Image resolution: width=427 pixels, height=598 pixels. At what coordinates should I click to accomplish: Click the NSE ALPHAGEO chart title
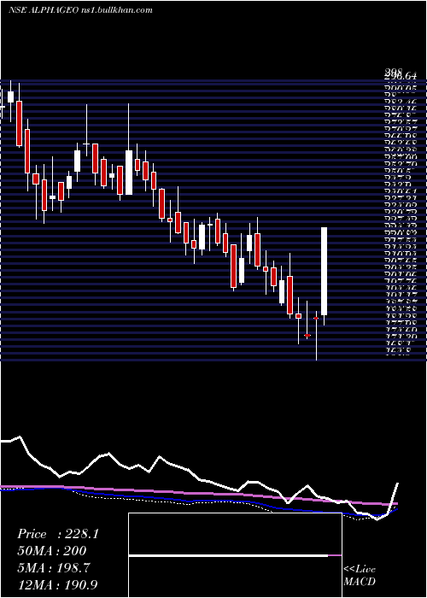[80, 10]
